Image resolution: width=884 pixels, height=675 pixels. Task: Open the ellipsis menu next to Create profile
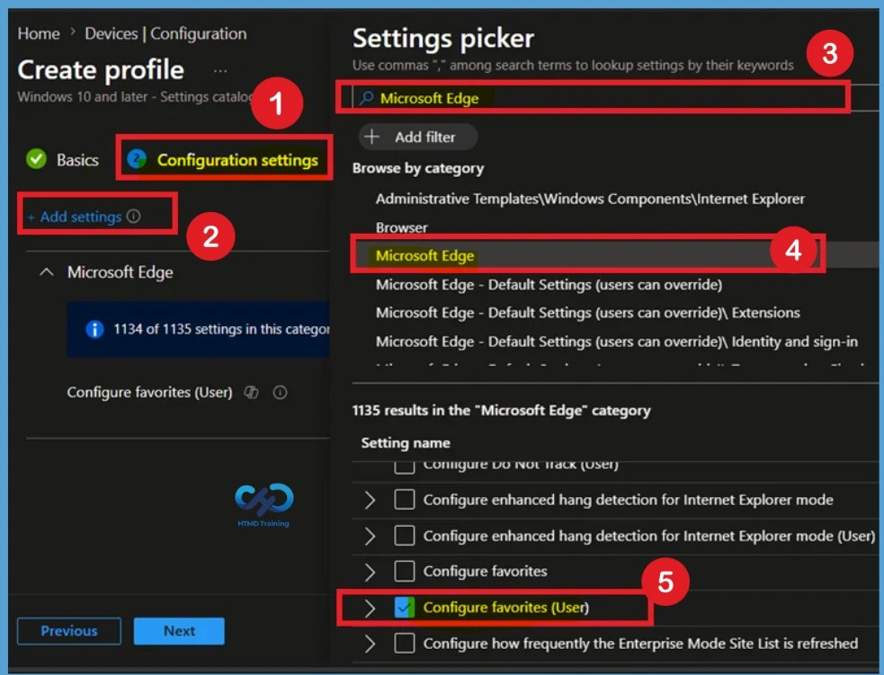point(220,71)
